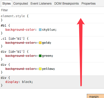Switch to the Styles tab
This screenshot has height=98, width=104.
[6, 4]
